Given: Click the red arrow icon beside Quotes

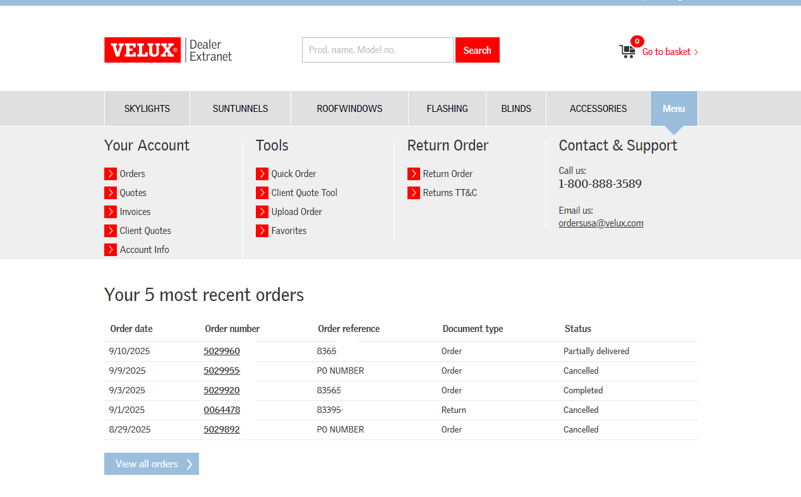Looking at the screenshot, I should click(111, 193).
